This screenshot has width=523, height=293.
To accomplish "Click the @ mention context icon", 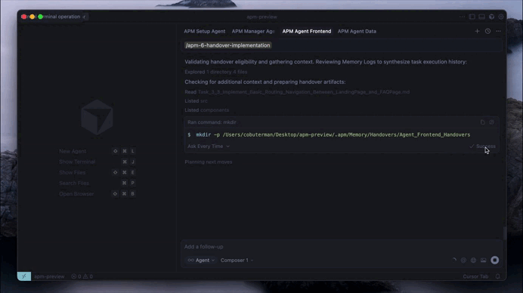I will coord(463,260).
